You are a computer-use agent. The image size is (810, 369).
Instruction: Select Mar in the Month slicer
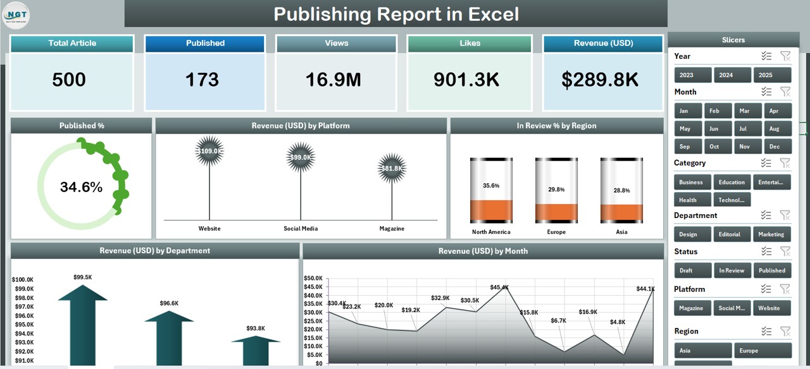coord(747,111)
